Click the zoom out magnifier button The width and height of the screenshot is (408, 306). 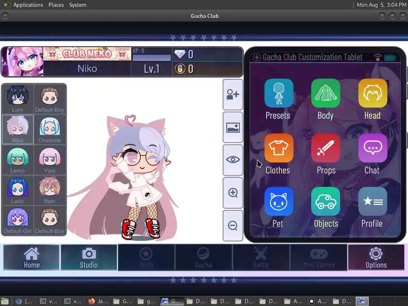pyautogui.click(x=233, y=226)
